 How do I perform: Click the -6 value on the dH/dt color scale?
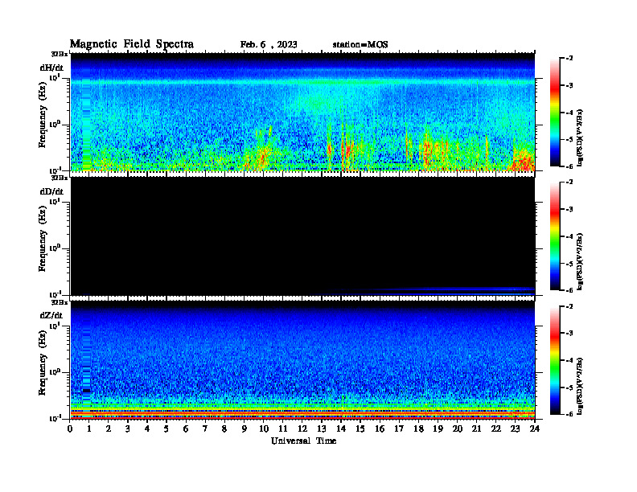point(569,166)
